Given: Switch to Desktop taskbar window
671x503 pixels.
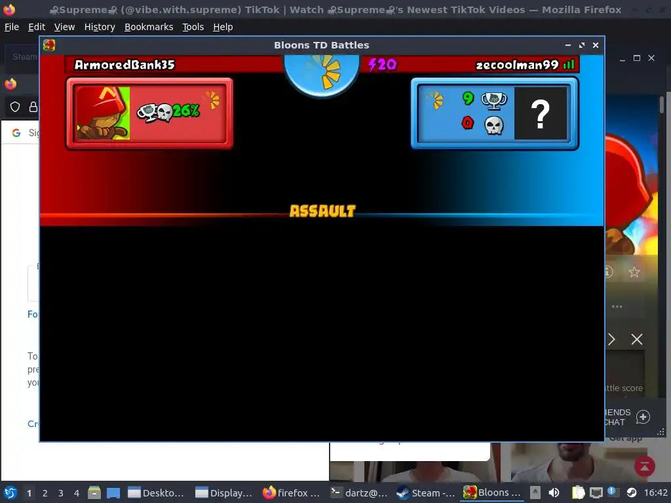Looking at the screenshot, I should click(156, 493).
